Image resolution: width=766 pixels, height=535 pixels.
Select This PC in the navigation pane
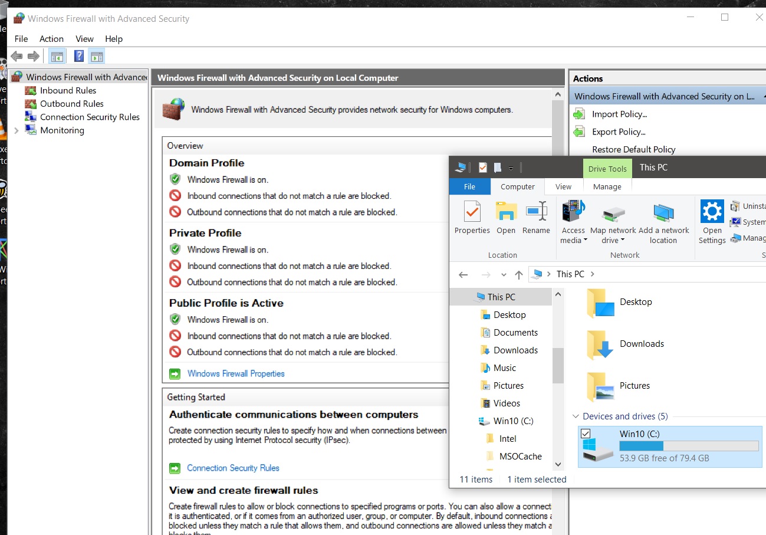[501, 297]
